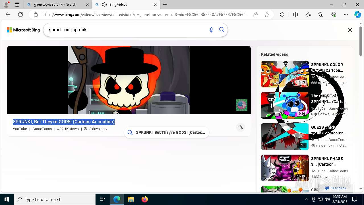This screenshot has width=364, height=205.
Task: Open the taskbar clock showing 10:57 AM
Action: click(x=340, y=199)
